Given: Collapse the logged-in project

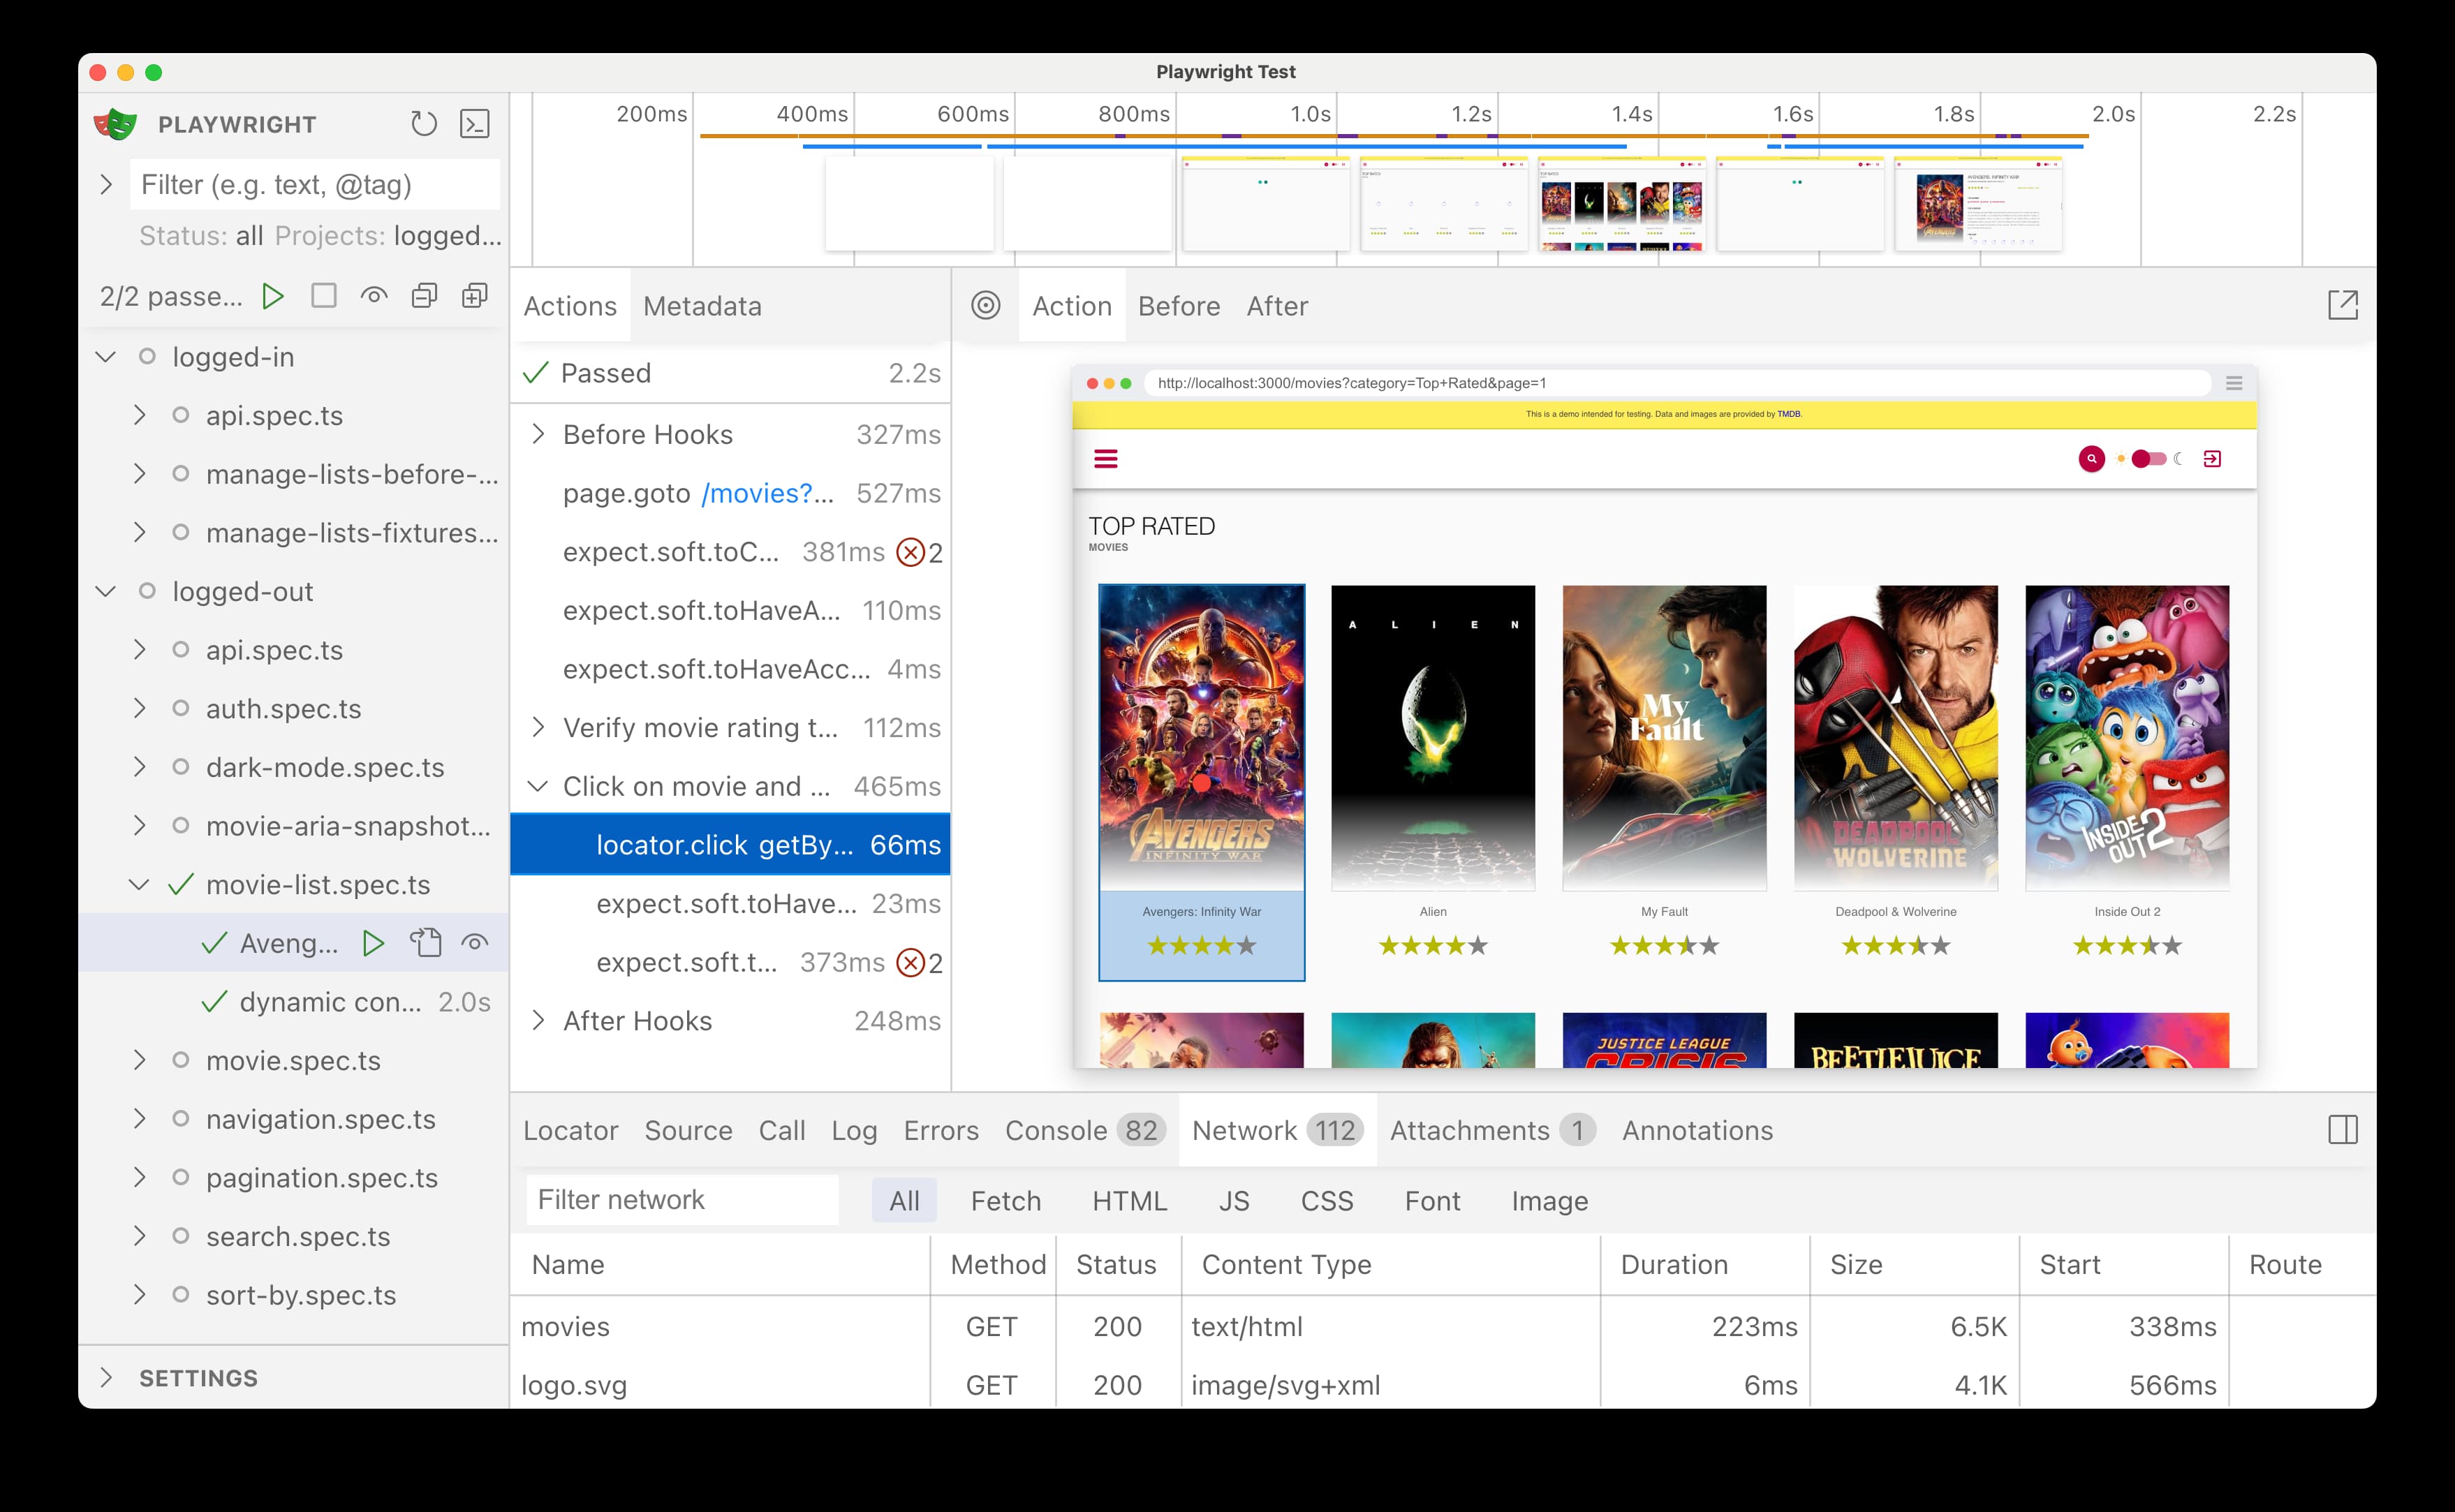Looking at the screenshot, I should pyautogui.click(x=105, y=357).
